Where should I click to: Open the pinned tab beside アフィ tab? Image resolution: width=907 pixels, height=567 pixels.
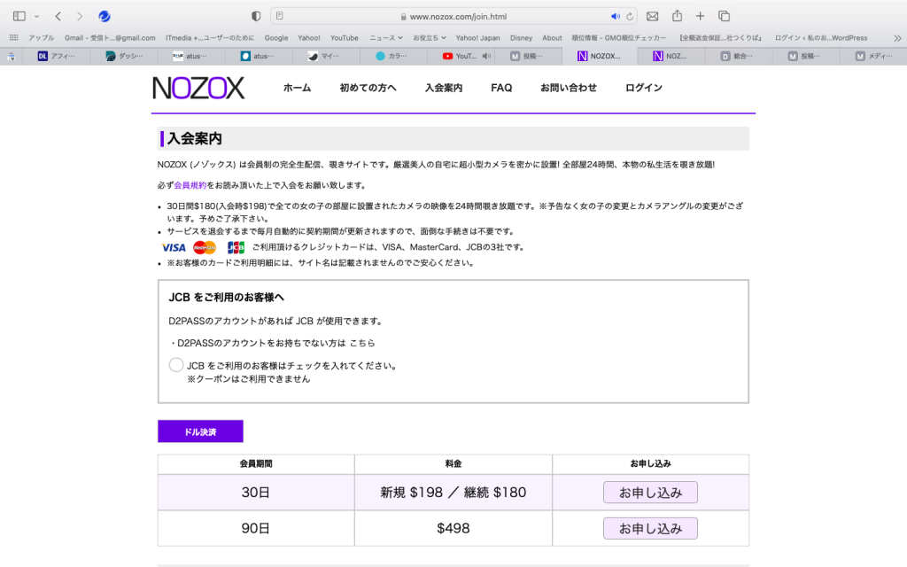(x=11, y=56)
